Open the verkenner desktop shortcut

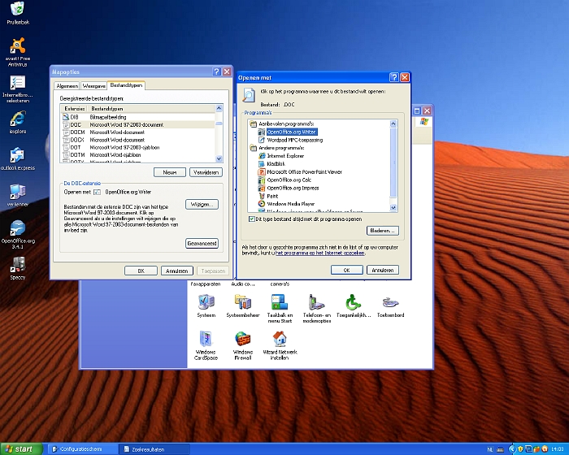17,195
